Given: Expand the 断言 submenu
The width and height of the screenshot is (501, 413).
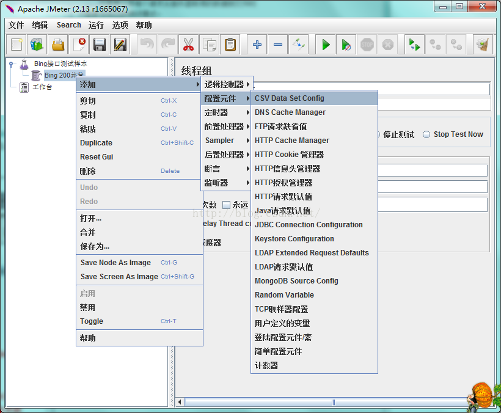Looking at the screenshot, I should coord(226,169).
